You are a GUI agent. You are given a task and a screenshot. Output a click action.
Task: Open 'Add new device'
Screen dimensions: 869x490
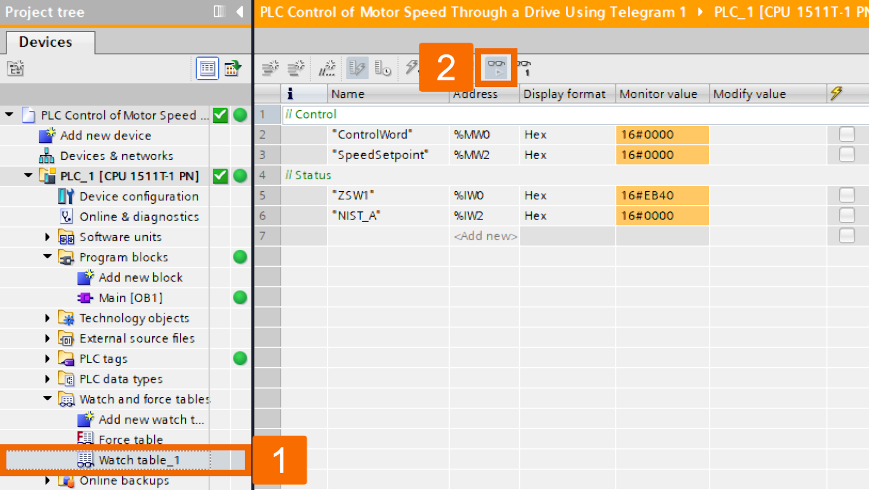click(x=107, y=135)
